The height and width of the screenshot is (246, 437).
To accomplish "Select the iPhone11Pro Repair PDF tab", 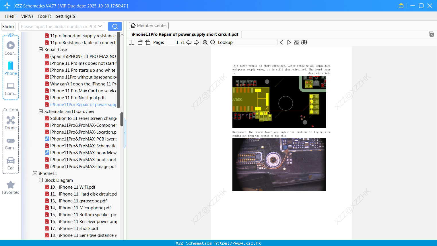I will click(x=185, y=34).
